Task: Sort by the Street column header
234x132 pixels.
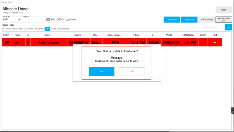Action: click(x=47, y=35)
